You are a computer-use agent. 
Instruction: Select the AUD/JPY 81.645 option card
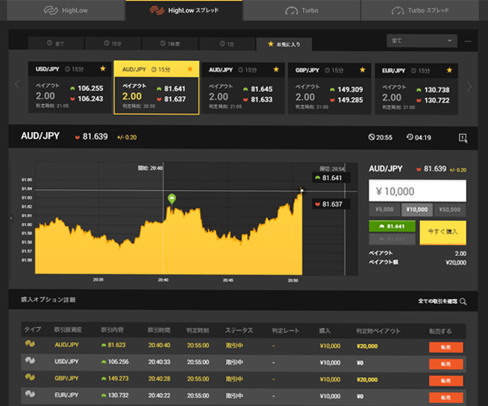[x=243, y=88]
